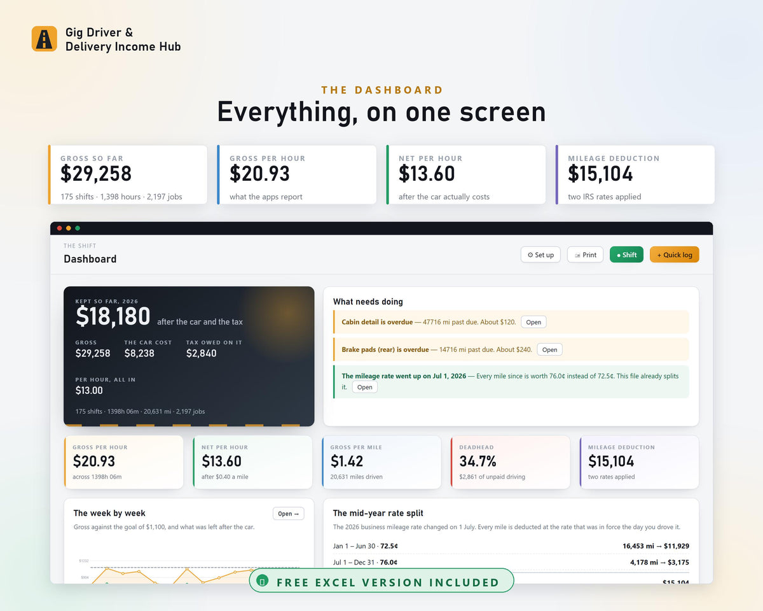
Task: Click the Jul 1 – Dec 31 · 76.0¢ row
Action: 511,563
